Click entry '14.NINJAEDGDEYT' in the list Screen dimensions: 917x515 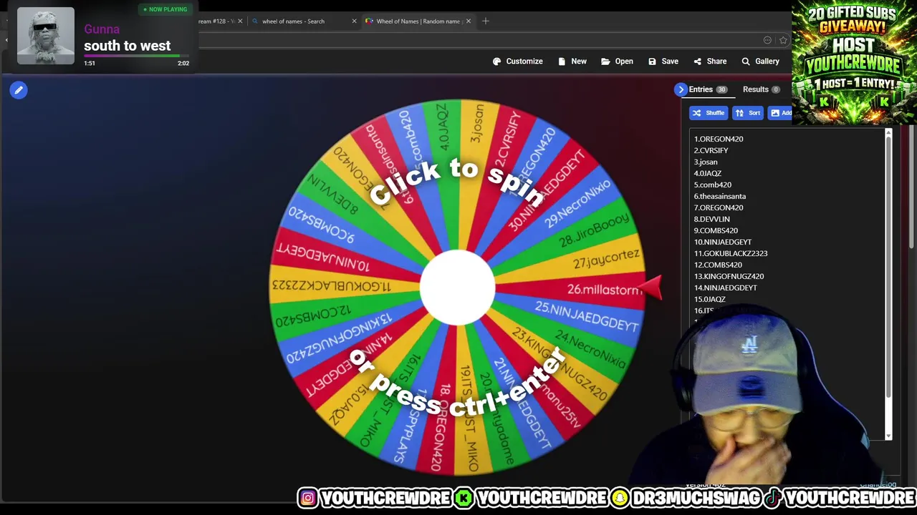click(x=726, y=288)
